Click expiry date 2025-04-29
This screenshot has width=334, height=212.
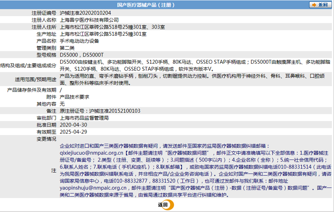coord(73,132)
